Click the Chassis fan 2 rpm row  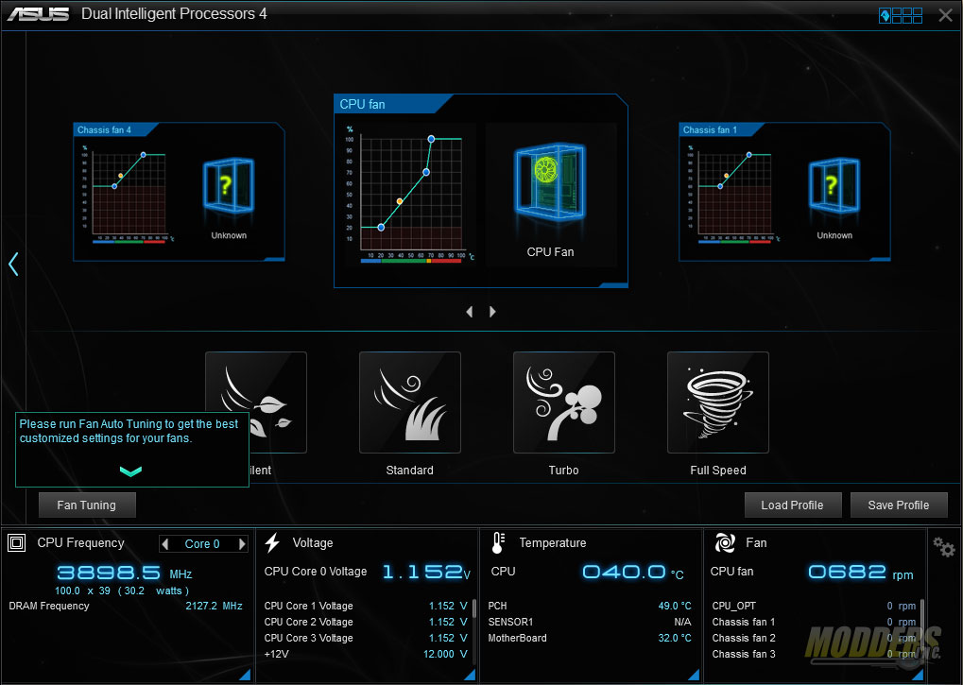point(814,638)
